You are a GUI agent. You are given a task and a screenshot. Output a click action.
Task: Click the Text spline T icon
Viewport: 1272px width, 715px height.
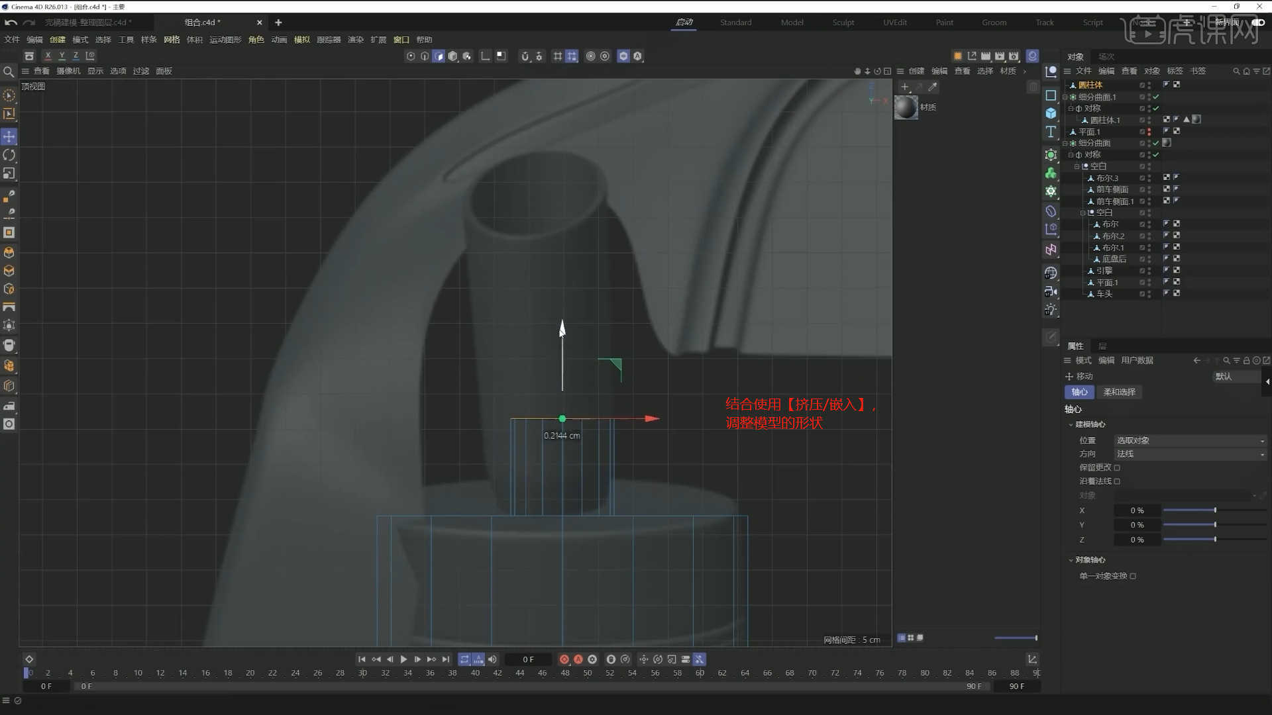coord(1051,132)
